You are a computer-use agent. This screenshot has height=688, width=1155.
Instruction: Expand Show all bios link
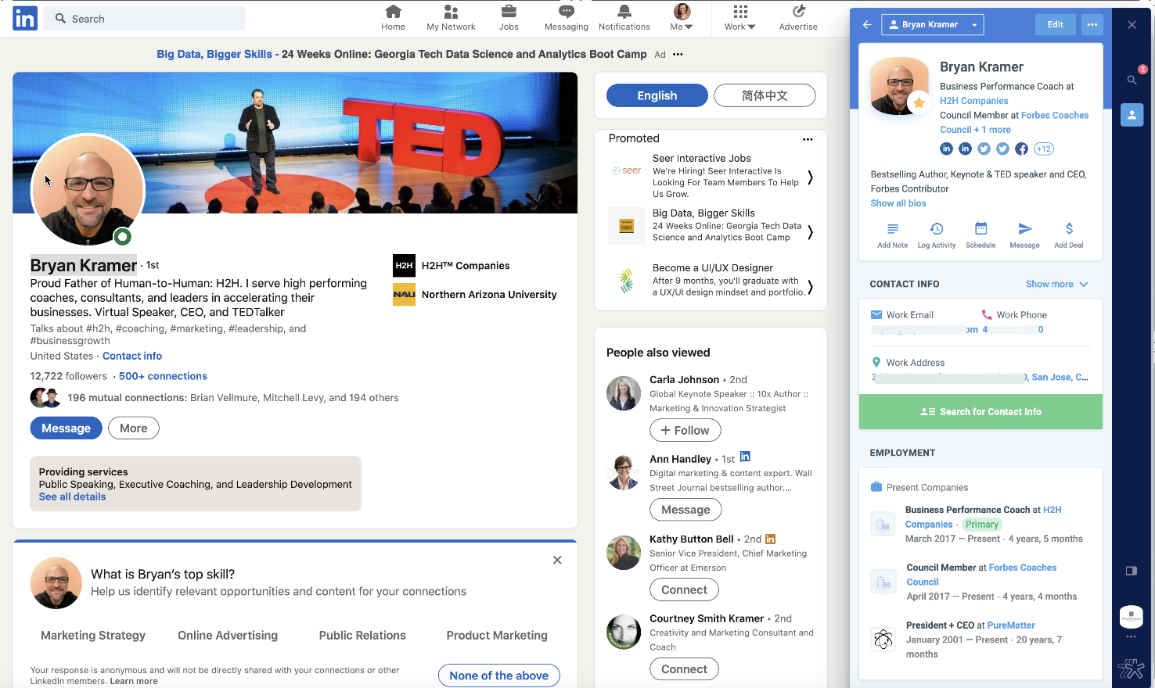click(x=898, y=203)
